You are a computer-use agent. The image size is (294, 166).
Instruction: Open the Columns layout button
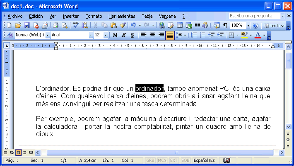point(198,26)
